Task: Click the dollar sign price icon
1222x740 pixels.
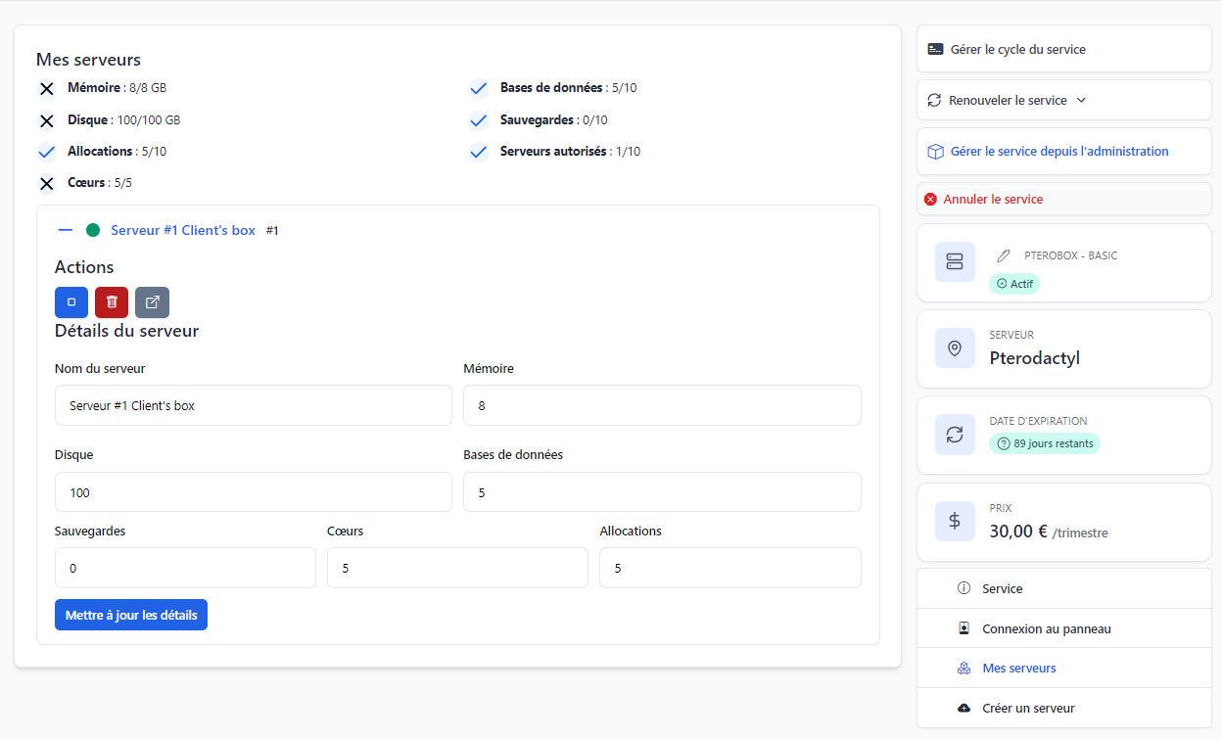Action: point(955,521)
